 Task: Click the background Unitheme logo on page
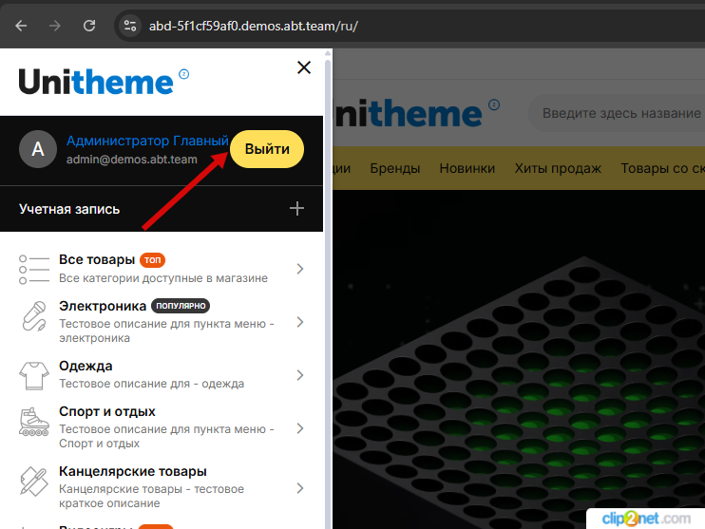click(x=416, y=113)
